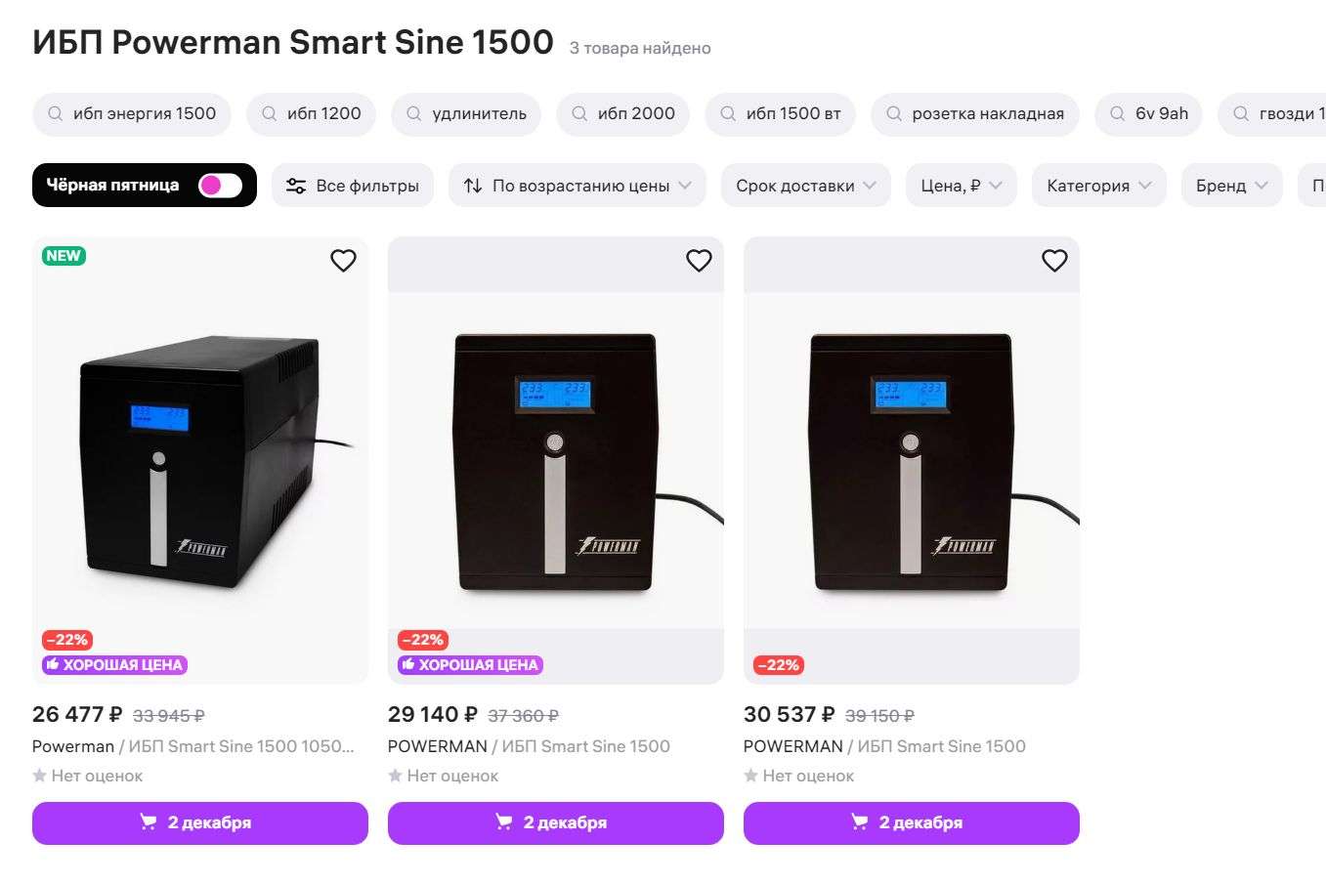
Task: Click the filter sliders icon
Action: (x=296, y=186)
